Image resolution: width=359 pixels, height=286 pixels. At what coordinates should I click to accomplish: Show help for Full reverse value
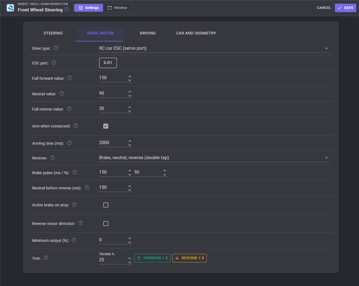pos(69,109)
